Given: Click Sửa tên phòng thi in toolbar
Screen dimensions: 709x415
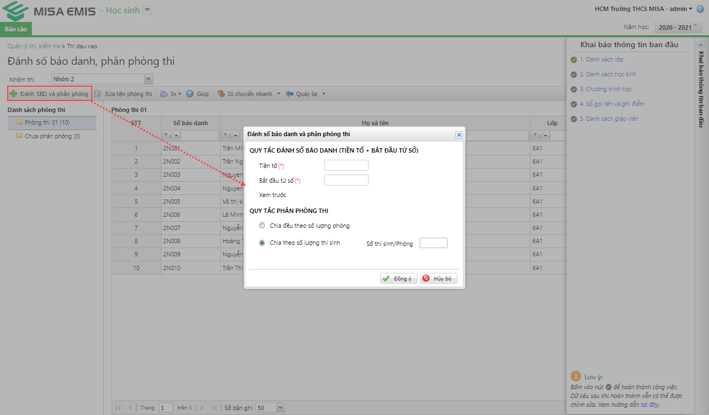Looking at the screenshot, I should click(124, 94).
